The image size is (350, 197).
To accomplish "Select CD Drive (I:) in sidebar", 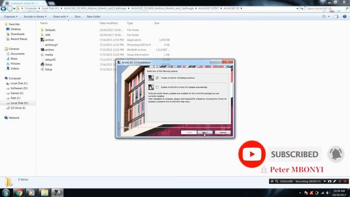I will click(18, 108).
